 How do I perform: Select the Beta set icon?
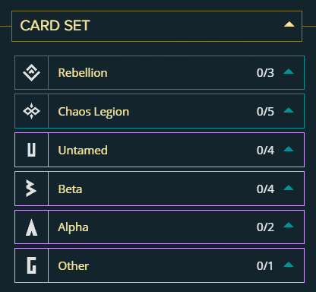point(31,189)
